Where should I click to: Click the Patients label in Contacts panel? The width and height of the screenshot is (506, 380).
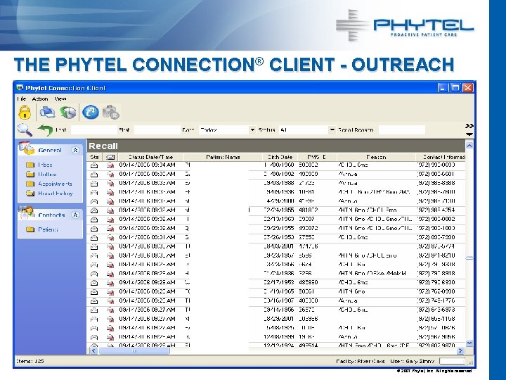tap(48, 229)
